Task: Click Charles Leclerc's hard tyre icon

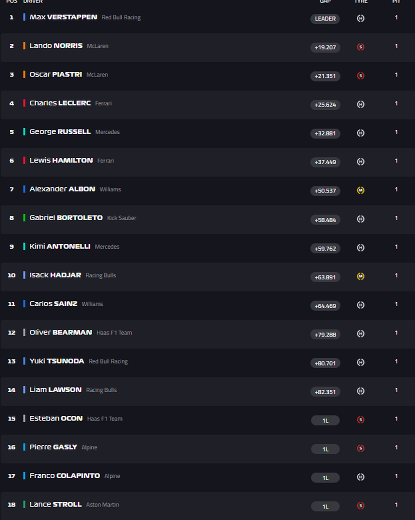Action: (361, 104)
